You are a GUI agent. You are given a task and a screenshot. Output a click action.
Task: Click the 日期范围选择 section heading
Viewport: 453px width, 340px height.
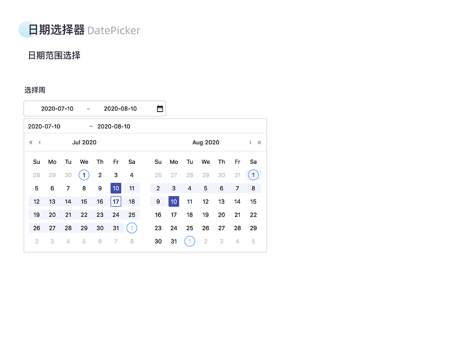(54, 55)
